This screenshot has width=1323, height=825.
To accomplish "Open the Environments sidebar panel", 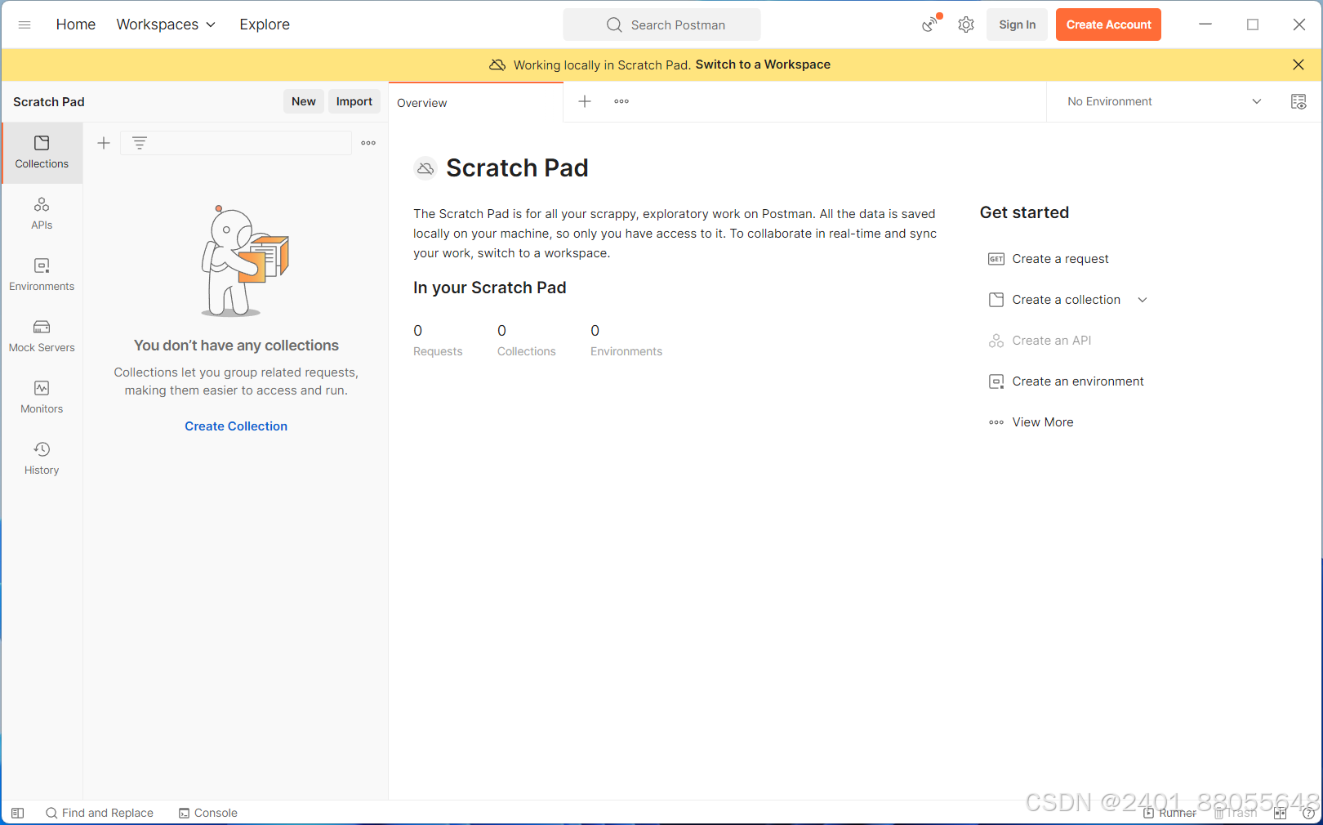I will 42,275.
